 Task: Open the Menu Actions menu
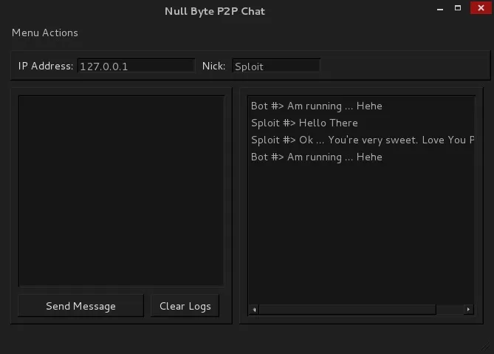coord(45,33)
